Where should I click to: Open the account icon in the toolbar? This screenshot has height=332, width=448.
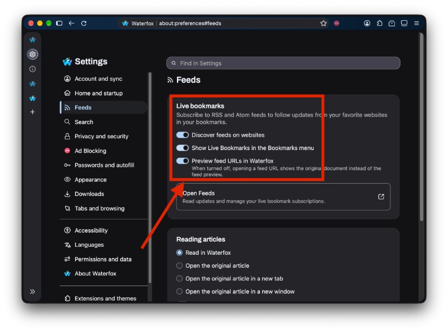tap(367, 23)
